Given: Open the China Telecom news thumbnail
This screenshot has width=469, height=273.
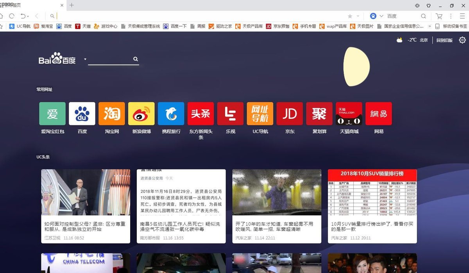Looking at the screenshot, I should click(86, 263).
